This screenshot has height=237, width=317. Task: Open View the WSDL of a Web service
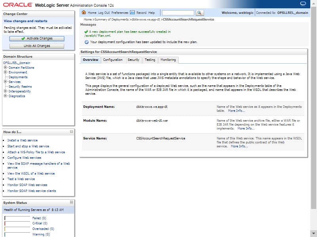tap(31, 173)
